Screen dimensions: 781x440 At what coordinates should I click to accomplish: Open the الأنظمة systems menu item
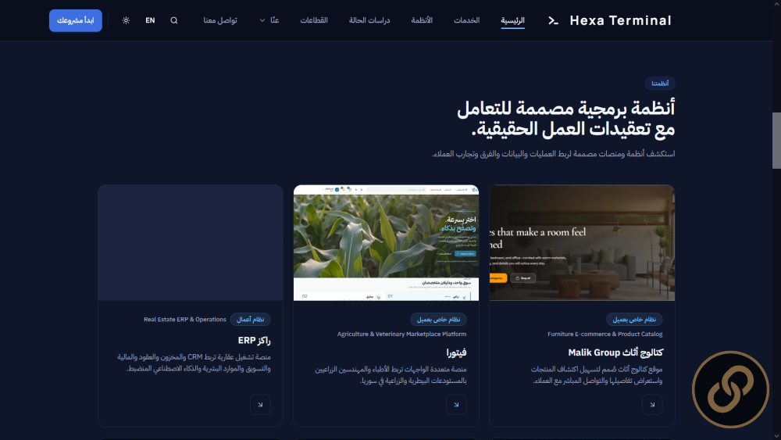coord(422,20)
